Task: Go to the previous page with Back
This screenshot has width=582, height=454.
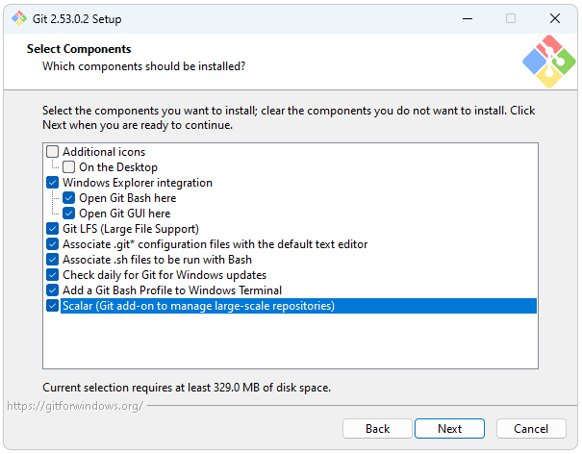Action: (x=378, y=429)
